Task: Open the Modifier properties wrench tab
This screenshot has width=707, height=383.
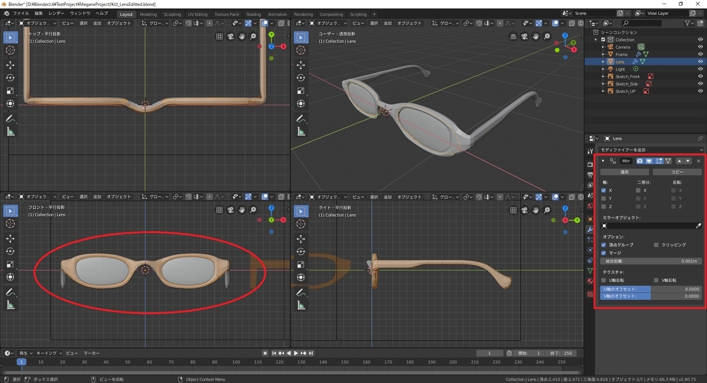Action: click(x=590, y=229)
